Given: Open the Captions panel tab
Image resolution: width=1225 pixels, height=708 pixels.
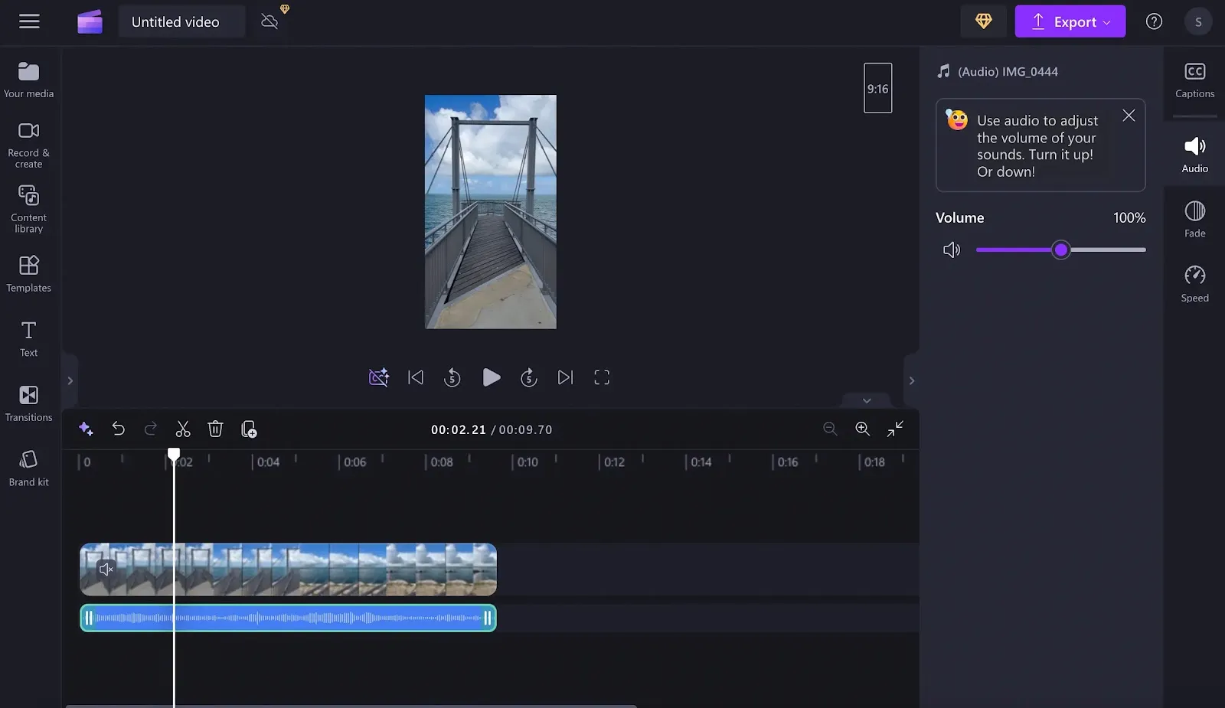Looking at the screenshot, I should pyautogui.click(x=1195, y=80).
